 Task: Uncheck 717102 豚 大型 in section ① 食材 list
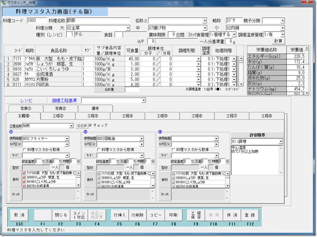coord(24,173)
